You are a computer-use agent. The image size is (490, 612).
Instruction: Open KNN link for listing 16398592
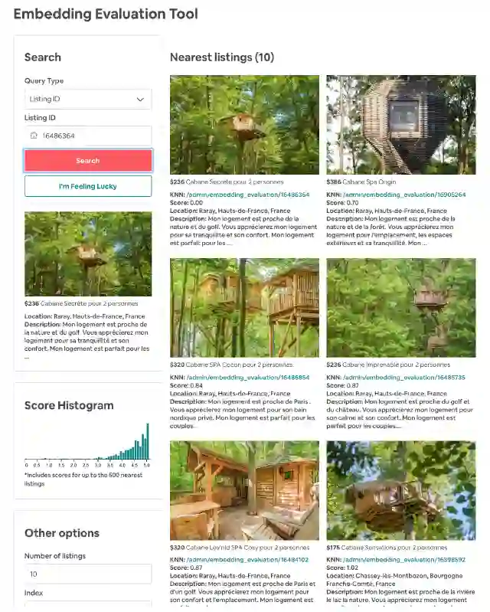coord(404,560)
